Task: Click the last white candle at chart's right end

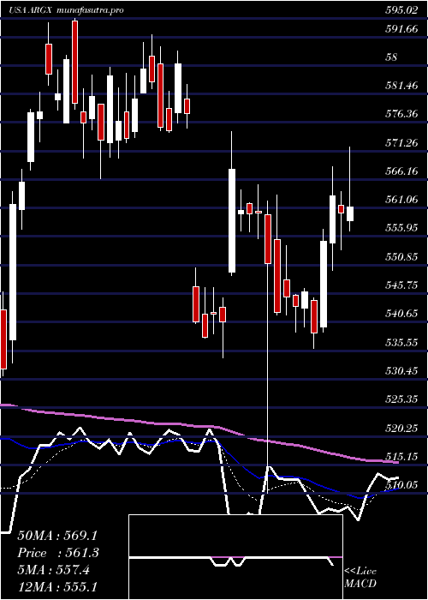Action: (349, 213)
